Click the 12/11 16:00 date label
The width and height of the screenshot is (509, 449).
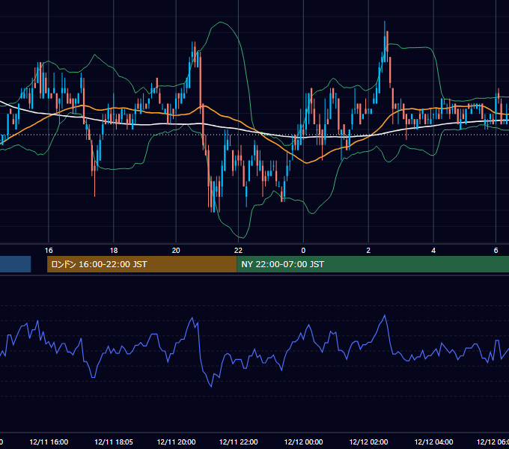tap(49, 442)
